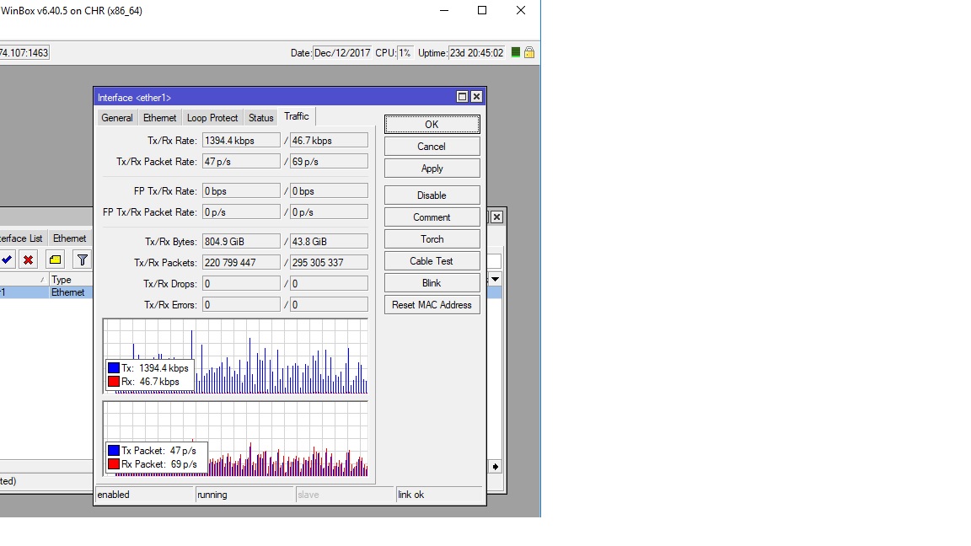The image size is (971, 546).
Task: Open the column dropdown arrow in list
Action: pos(495,279)
